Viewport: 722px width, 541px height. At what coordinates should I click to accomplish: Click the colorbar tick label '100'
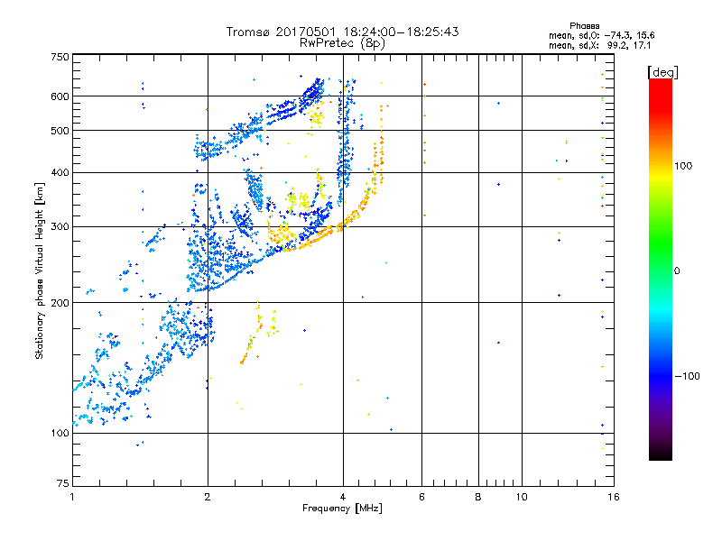[683, 166]
